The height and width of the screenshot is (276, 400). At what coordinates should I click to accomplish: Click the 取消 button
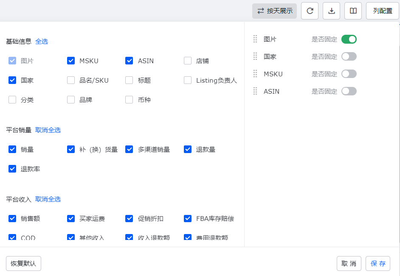point(349,264)
